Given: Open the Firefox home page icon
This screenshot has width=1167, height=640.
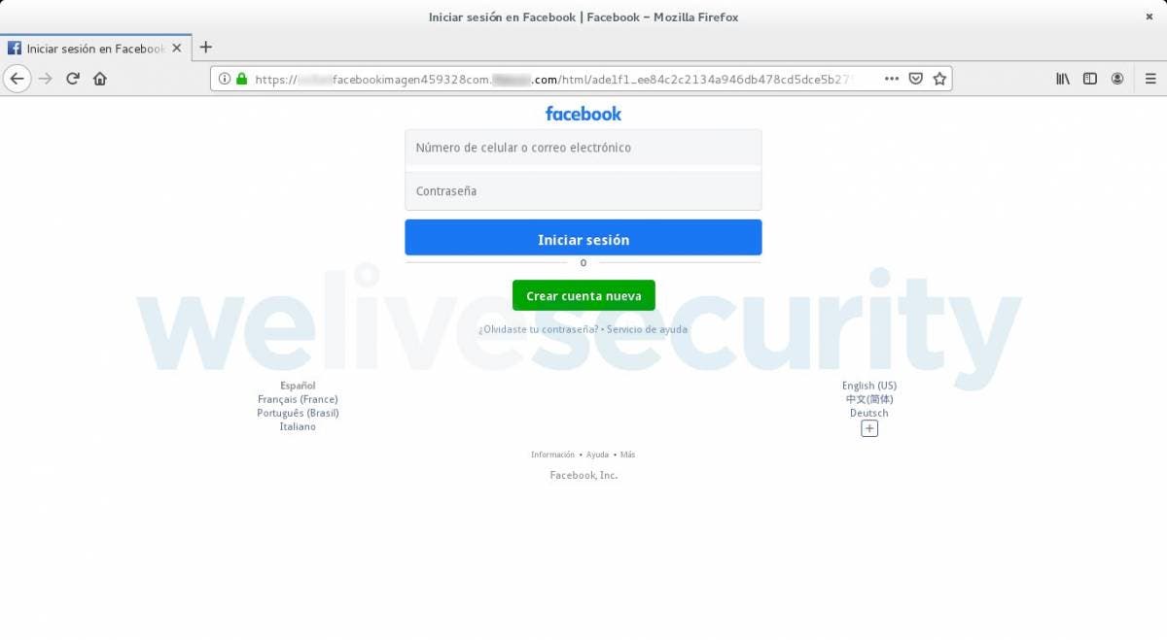Looking at the screenshot, I should (100, 79).
